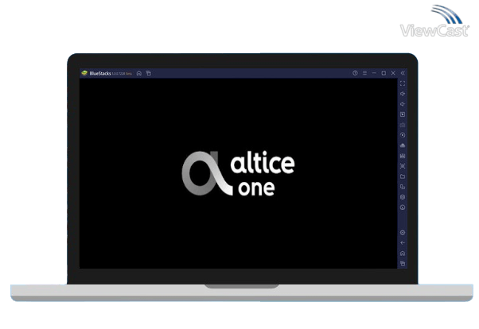Image resolution: width=479 pixels, height=329 pixels.
Task: Open BlueStacks settings gear icon
Action: (x=403, y=233)
